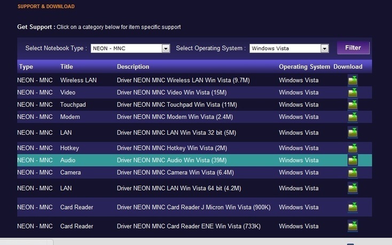Click the 'Get Support :' label
The height and width of the screenshot is (245, 392).
[36, 27]
